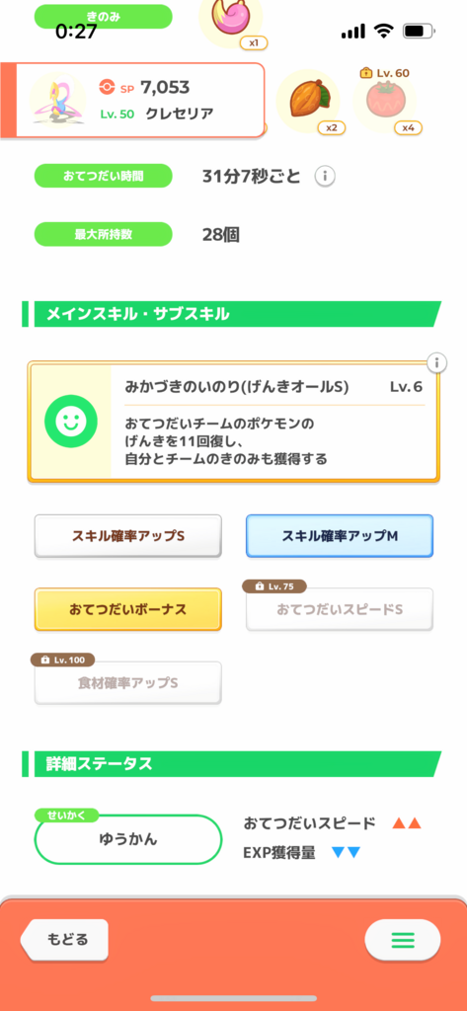Viewport: 467px width, 1011px height.
Task: Select the スキル確率アップS sub skill
Action: [x=127, y=536]
